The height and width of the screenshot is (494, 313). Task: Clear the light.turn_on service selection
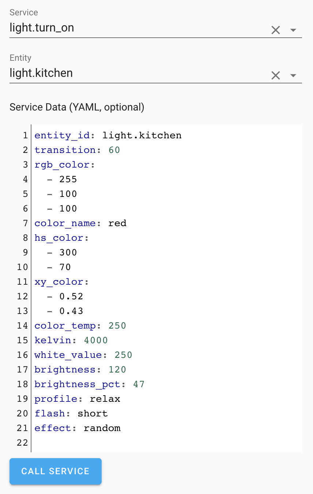click(276, 30)
